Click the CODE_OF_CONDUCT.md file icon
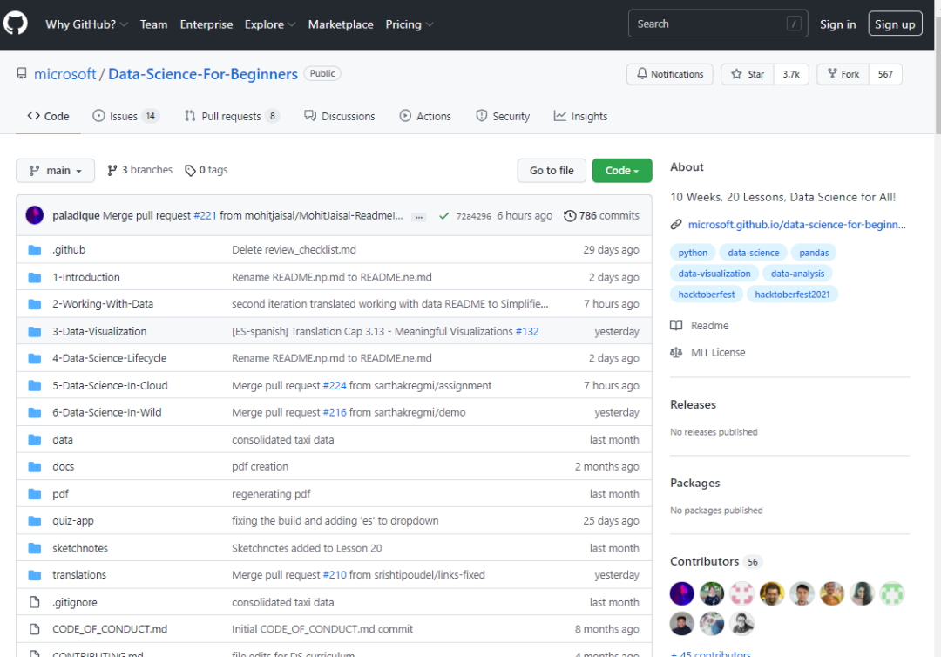 pyautogui.click(x=35, y=629)
